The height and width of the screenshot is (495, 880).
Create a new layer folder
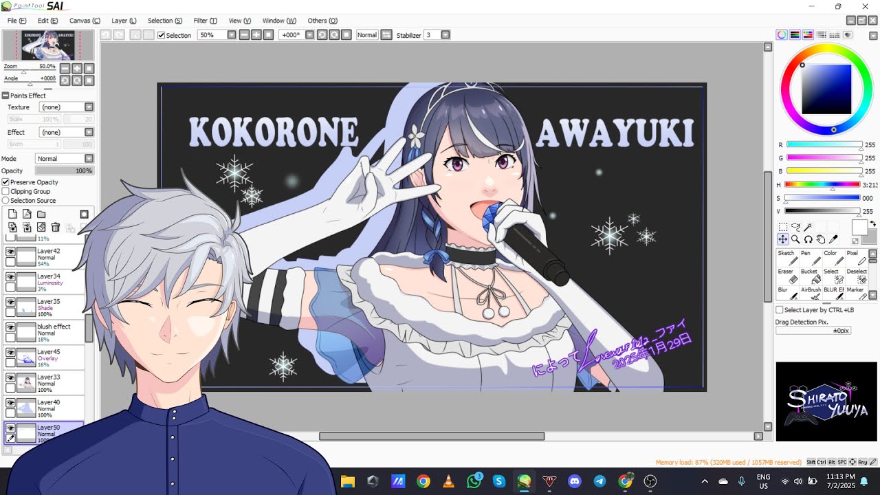41,214
